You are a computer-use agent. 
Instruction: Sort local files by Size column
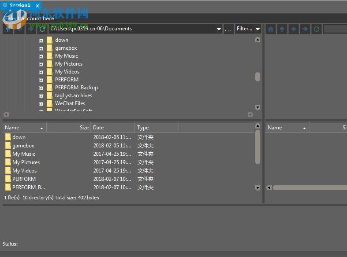69,128
